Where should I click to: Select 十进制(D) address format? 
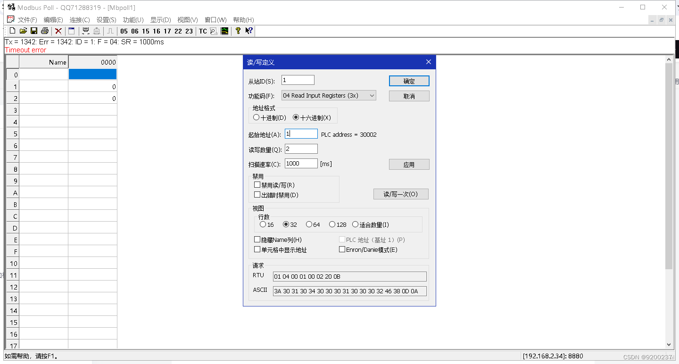[x=270, y=117]
